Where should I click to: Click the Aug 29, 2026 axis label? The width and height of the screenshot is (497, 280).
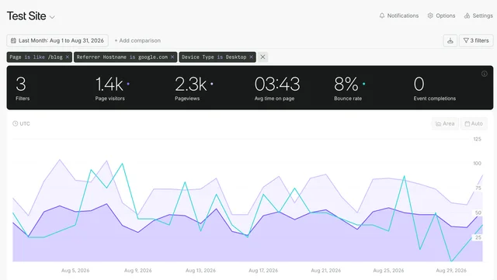pos(451,271)
